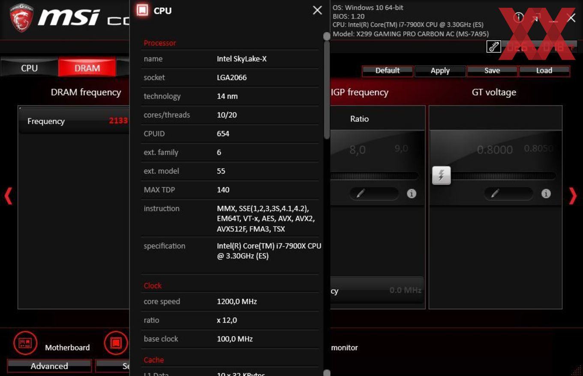
Task: Click the '10/20' cores/threads value
Action: point(227,115)
